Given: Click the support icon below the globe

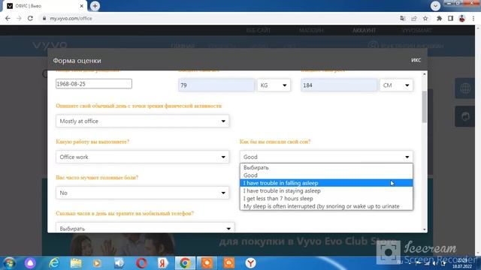Looking at the screenshot, I should click(465, 116).
